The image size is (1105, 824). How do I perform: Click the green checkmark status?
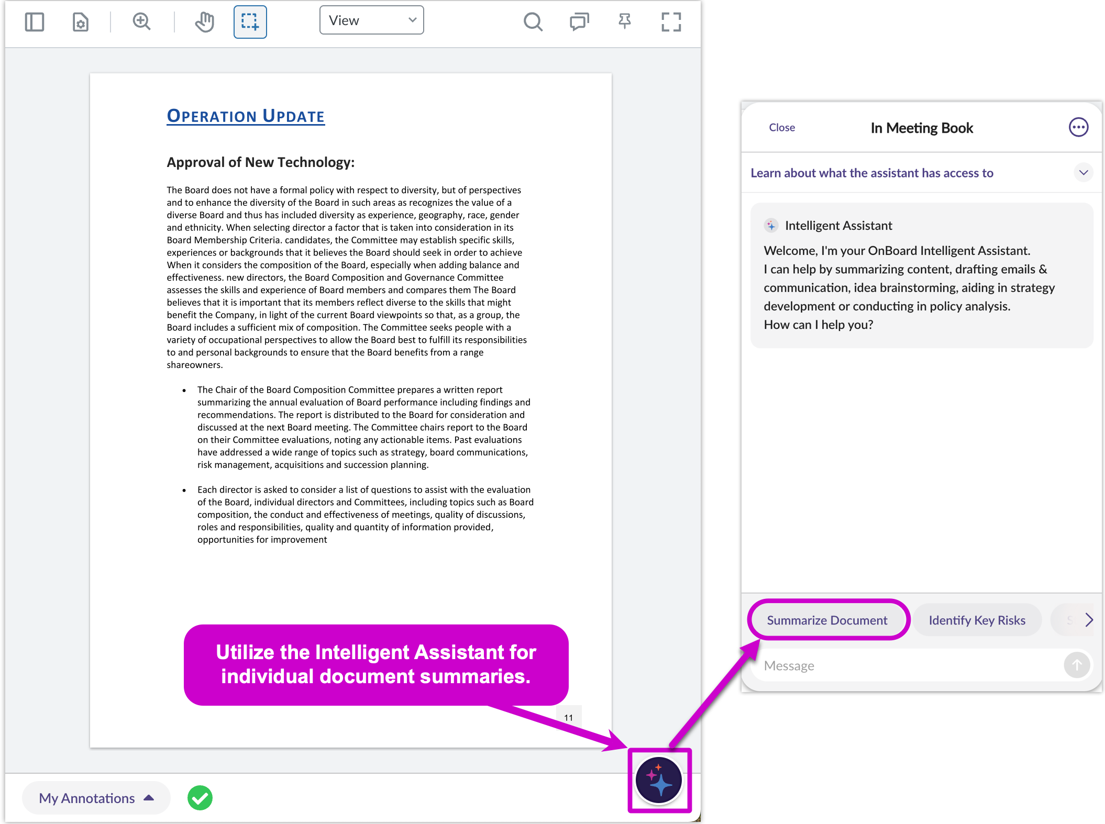(200, 798)
